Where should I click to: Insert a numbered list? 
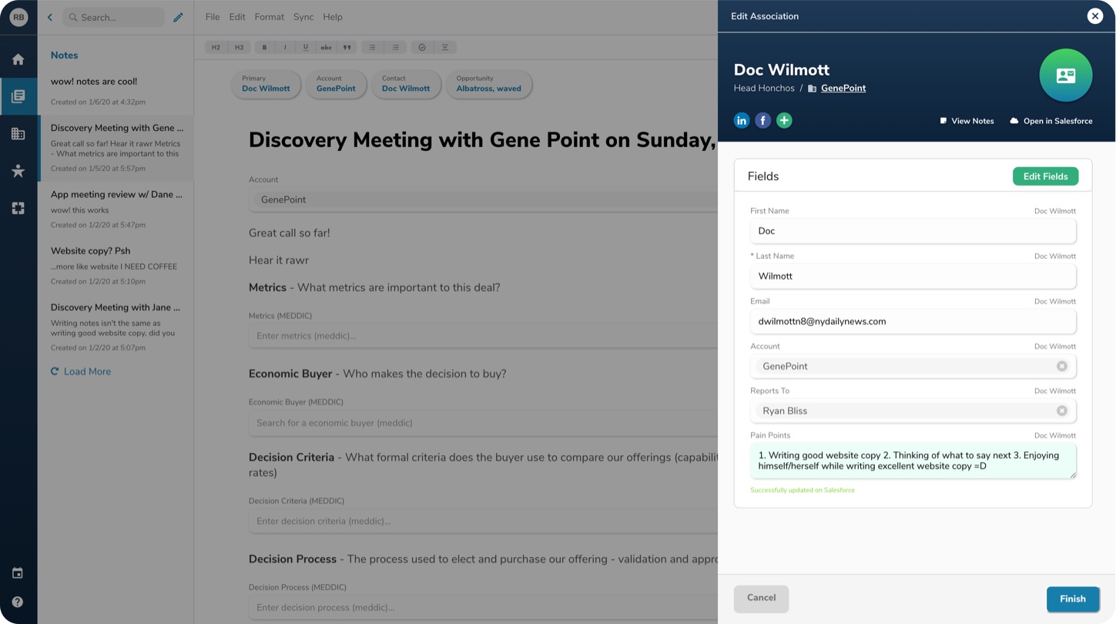pyautogui.click(x=395, y=48)
